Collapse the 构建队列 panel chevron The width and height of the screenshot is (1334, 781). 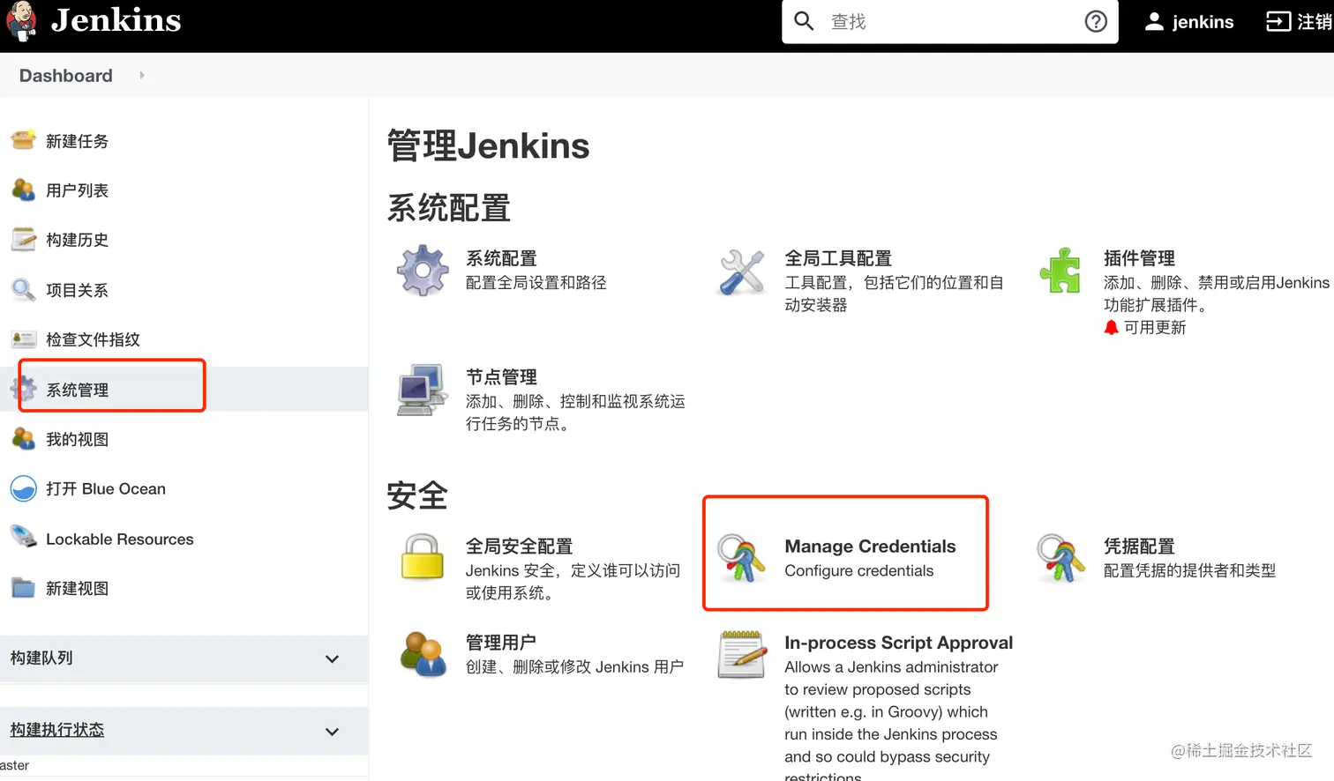click(332, 658)
